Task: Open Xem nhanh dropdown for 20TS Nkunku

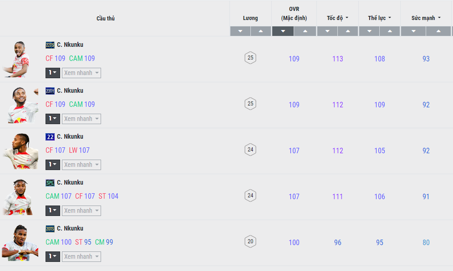Action: (x=81, y=256)
